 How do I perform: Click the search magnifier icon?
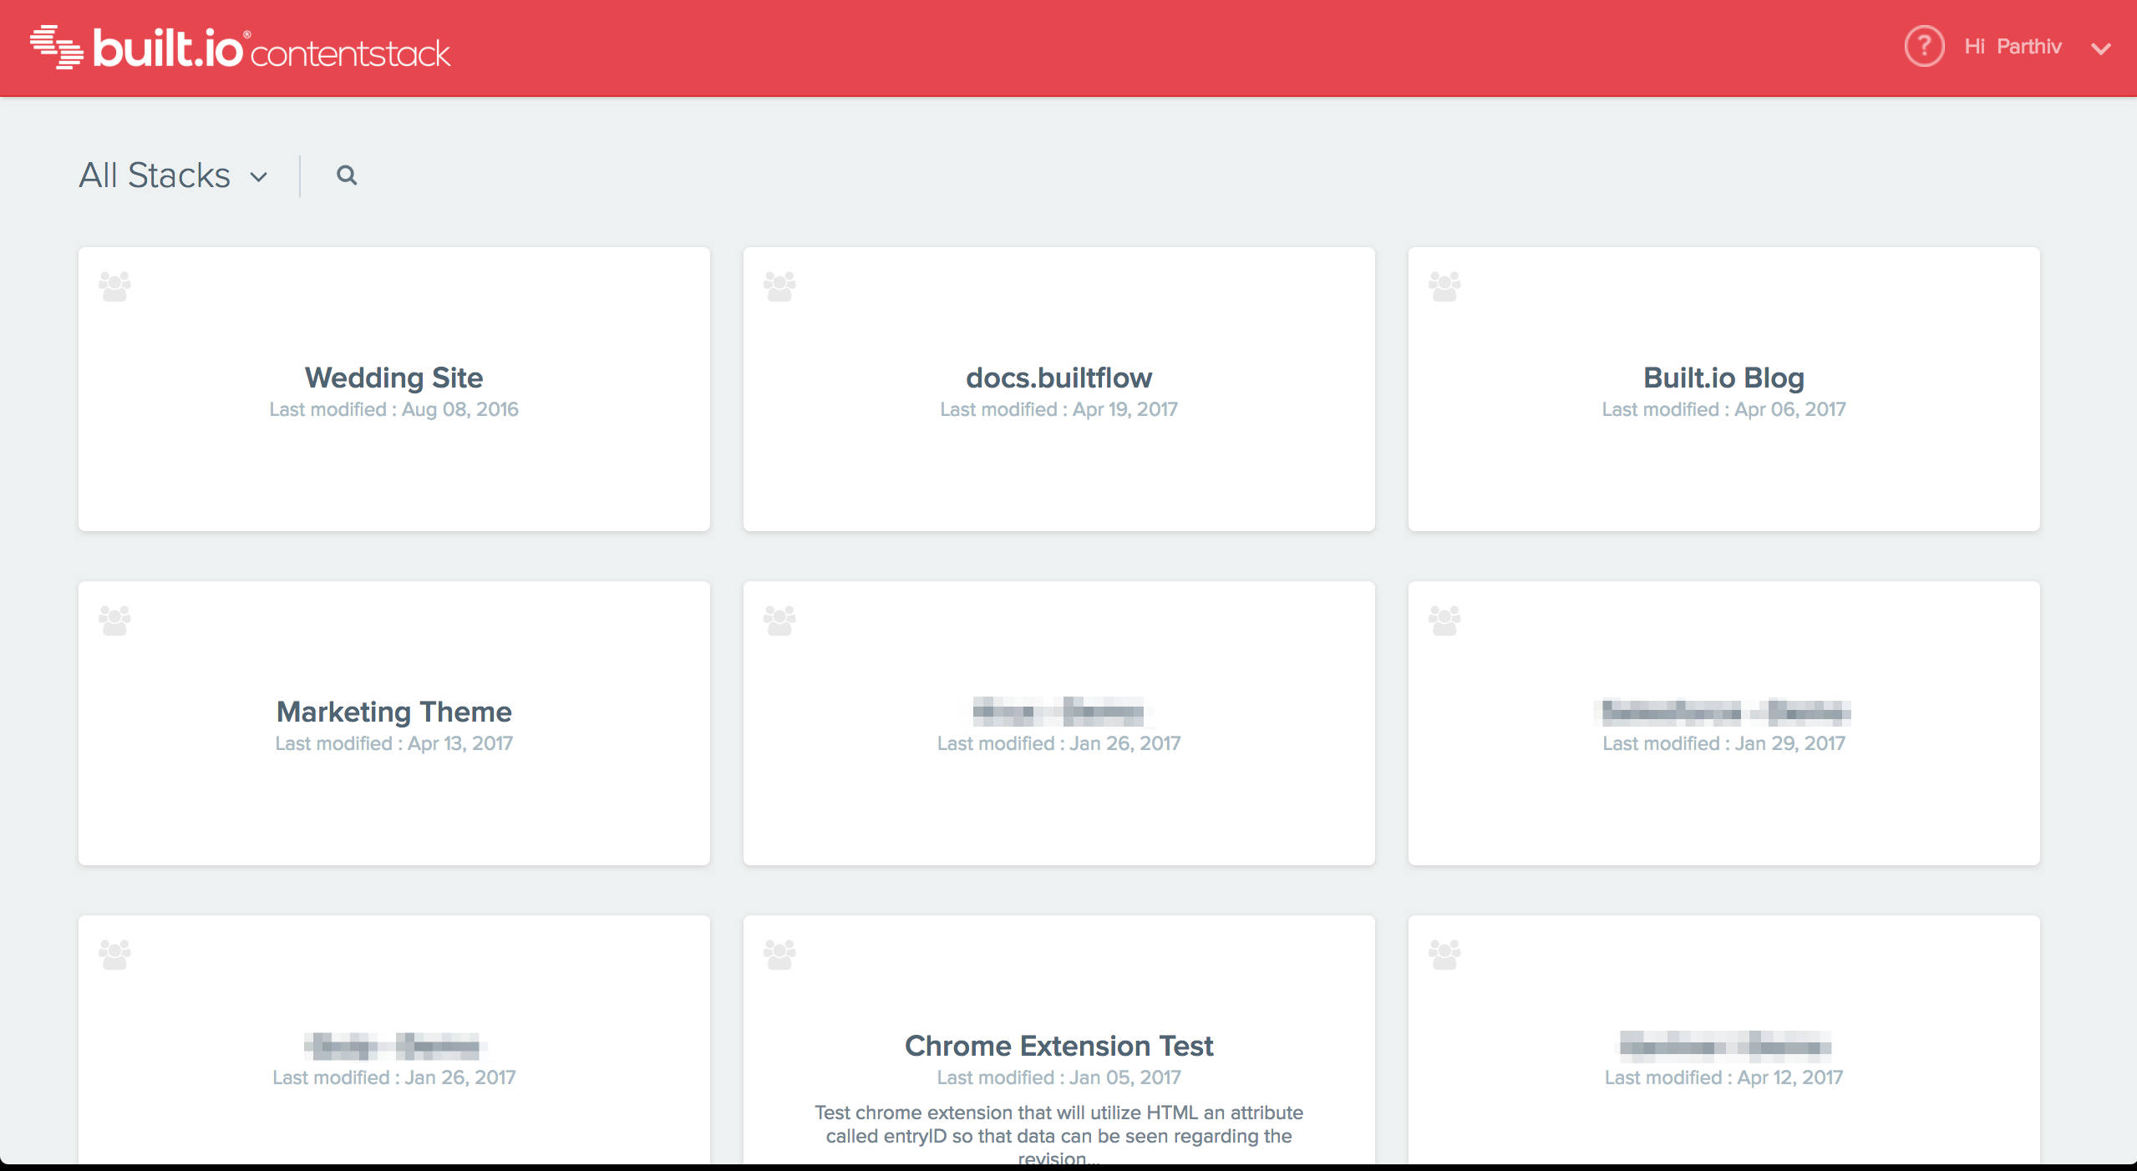pos(347,175)
